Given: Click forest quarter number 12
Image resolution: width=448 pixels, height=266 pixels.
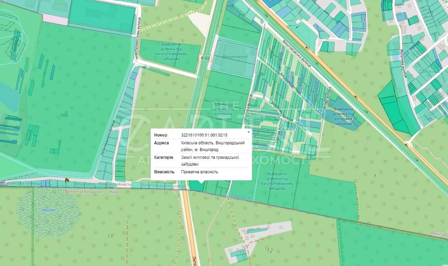Looking at the screenshot, I should [269, 250].
